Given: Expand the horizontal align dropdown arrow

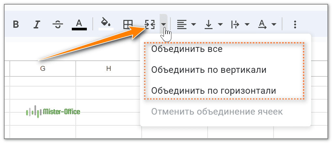Looking at the screenshot, I should [194, 24].
